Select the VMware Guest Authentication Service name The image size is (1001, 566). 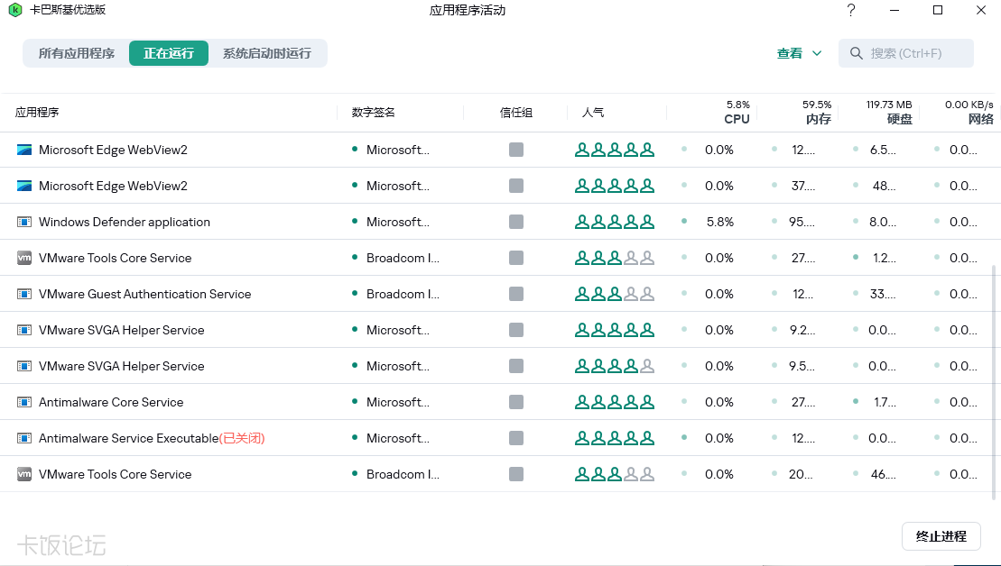point(145,294)
